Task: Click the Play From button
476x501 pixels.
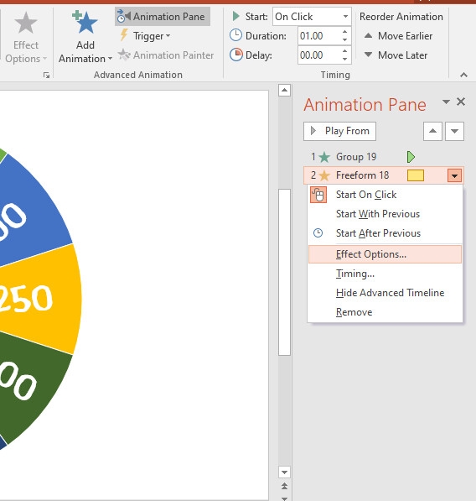Action: [339, 131]
